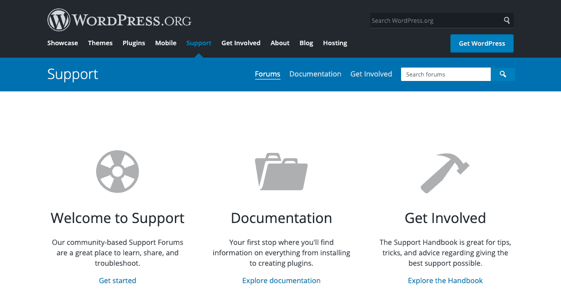The height and width of the screenshot is (302, 561).
Task: Open the Explore the Handbook link
Action: (445, 281)
